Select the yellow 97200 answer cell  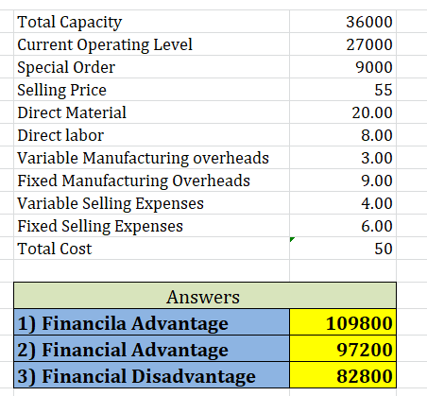[343, 349]
